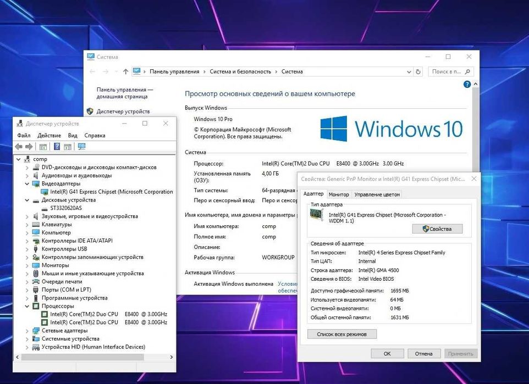Open the Справка menu
The height and width of the screenshot is (384, 529).
pyautogui.click(x=95, y=136)
